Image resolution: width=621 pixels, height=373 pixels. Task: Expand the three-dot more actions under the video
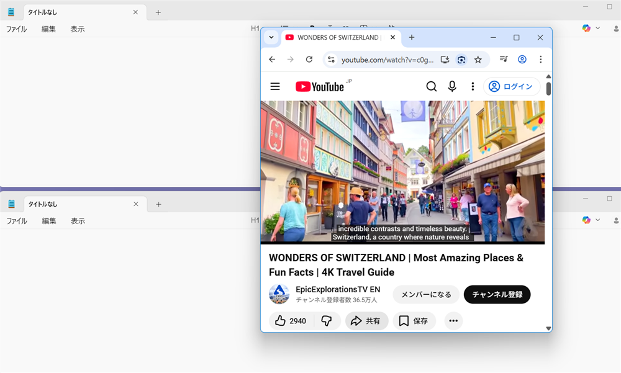[453, 321]
